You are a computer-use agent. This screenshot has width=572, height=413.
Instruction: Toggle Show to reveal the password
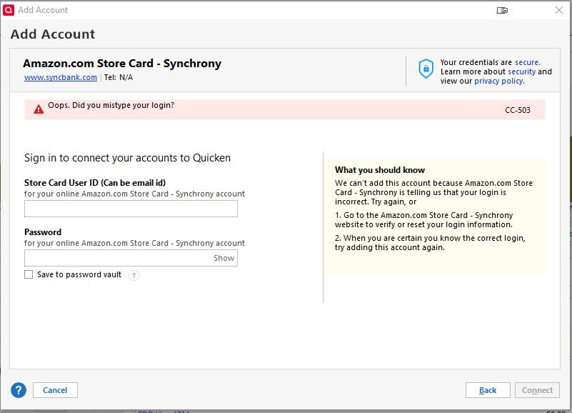[x=224, y=258]
